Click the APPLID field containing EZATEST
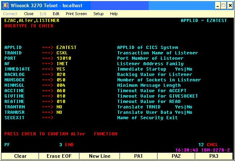 click(67, 48)
